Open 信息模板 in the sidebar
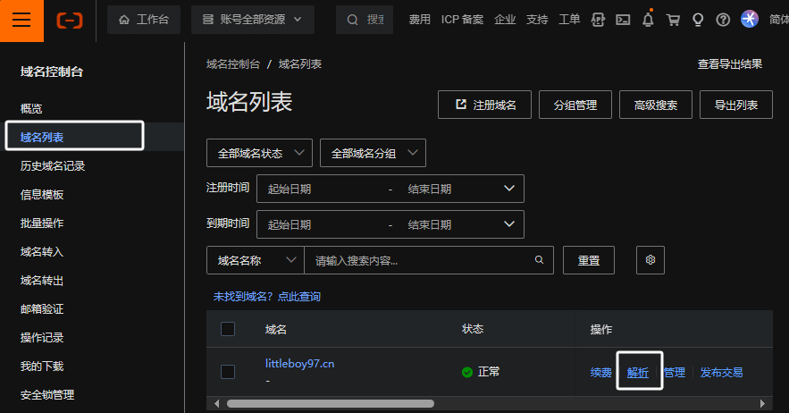The height and width of the screenshot is (413, 789). coord(42,194)
